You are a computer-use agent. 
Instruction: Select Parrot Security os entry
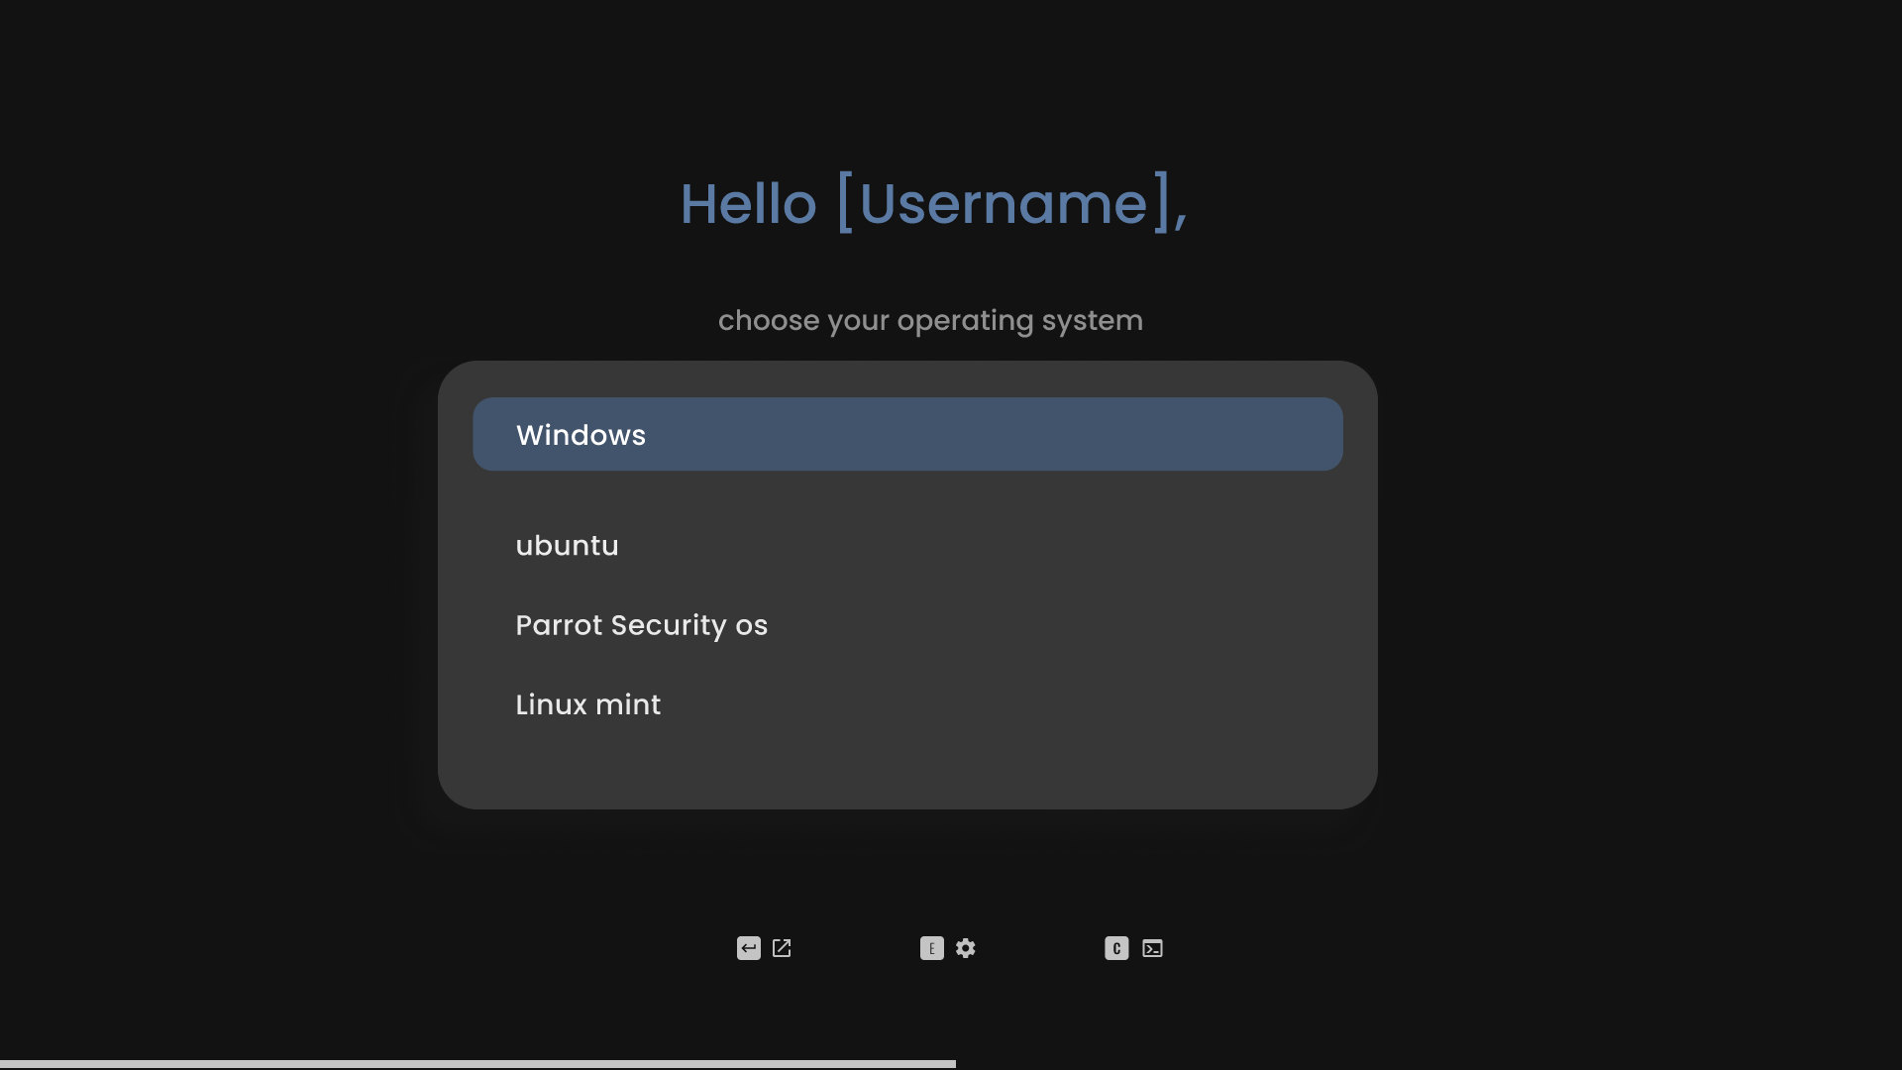[641, 625]
